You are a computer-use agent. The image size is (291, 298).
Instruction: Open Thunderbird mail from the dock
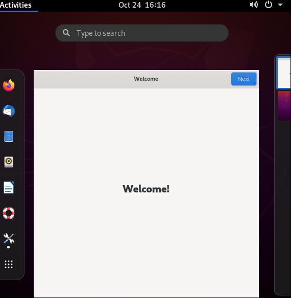[9, 111]
